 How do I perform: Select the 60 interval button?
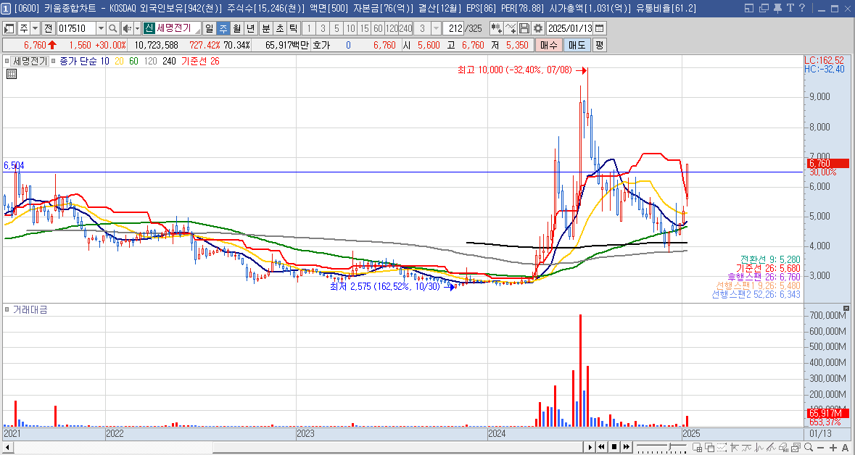(x=378, y=28)
